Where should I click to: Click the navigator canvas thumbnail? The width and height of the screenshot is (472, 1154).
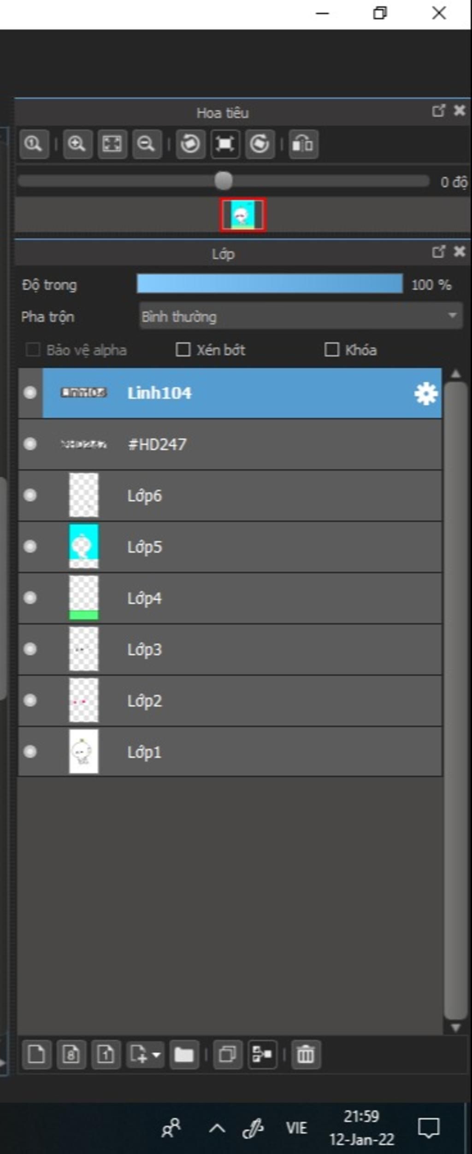(242, 215)
